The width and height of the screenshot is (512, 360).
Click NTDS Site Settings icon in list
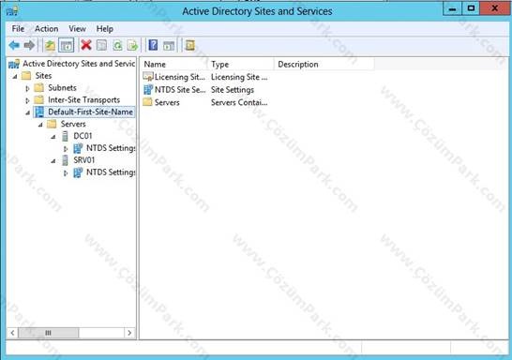pyautogui.click(x=148, y=89)
